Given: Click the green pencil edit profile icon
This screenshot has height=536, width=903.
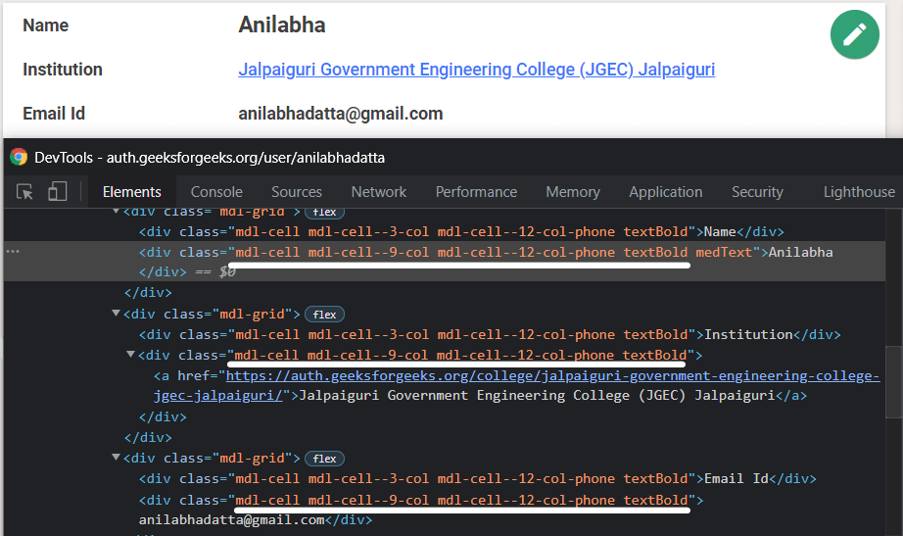Looking at the screenshot, I should point(854,34).
